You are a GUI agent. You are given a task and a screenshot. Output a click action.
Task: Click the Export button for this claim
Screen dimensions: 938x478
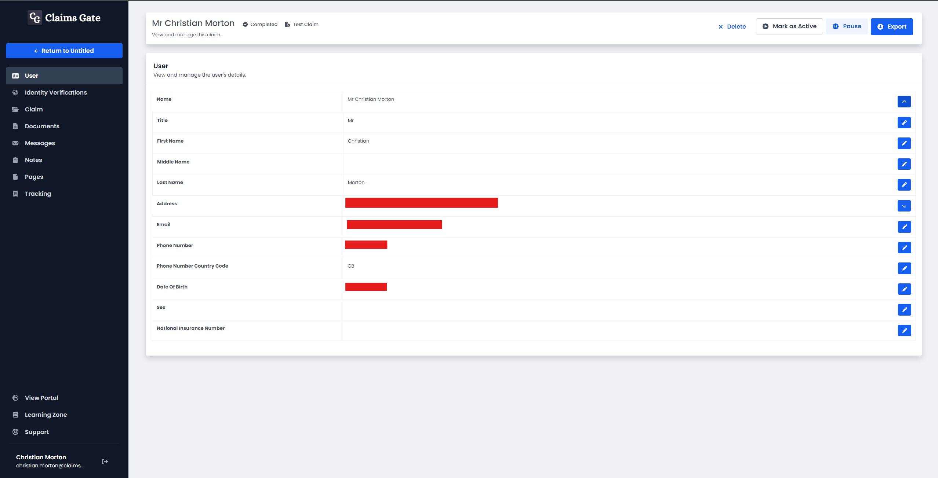click(892, 26)
